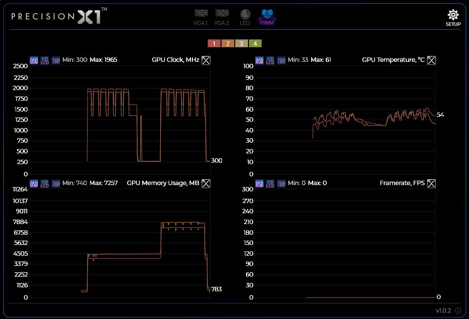Click the GPU Clock, MHz title
The height and width of the screenshot is (319, 469).
coord(175,60)
